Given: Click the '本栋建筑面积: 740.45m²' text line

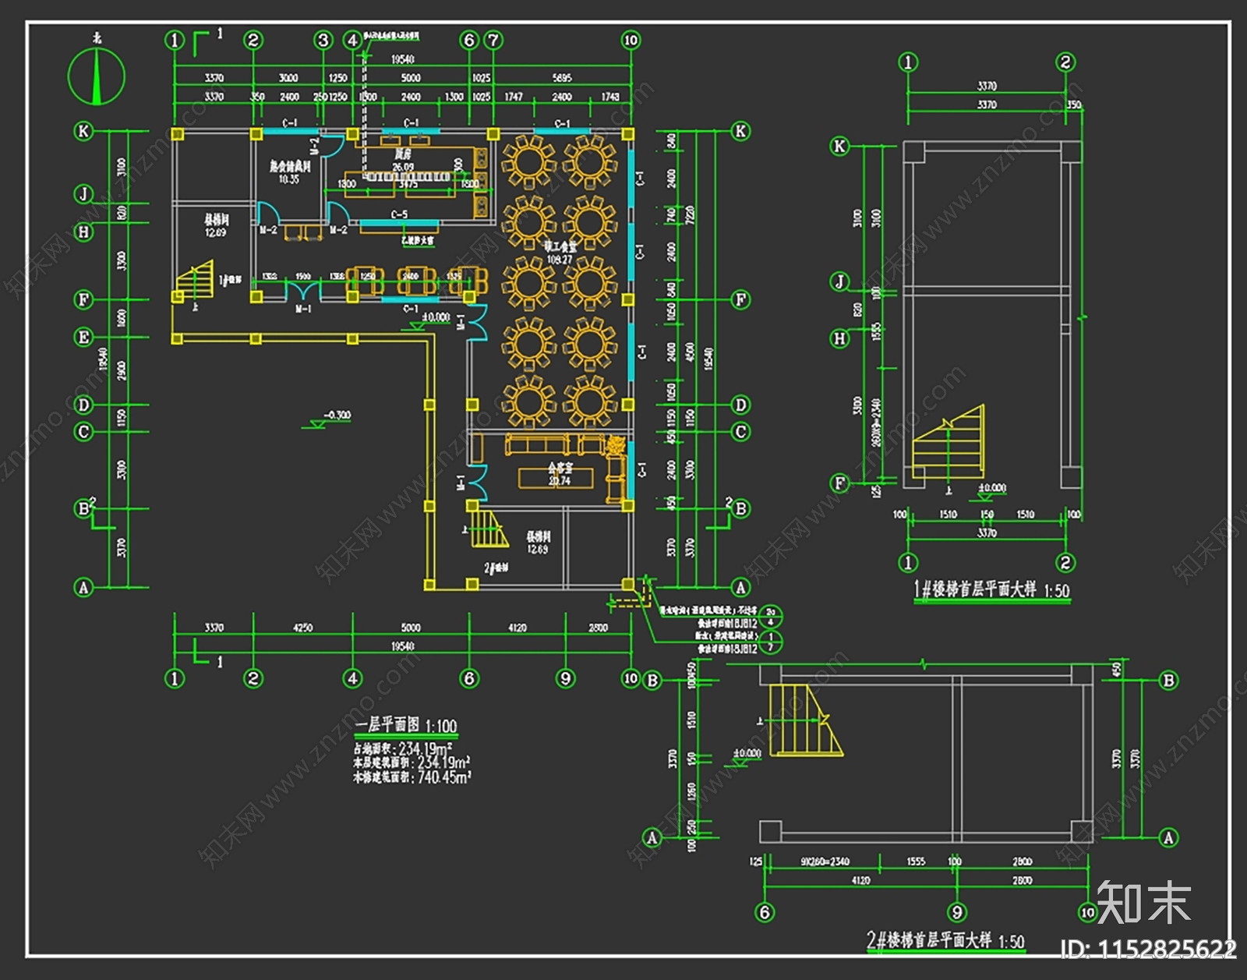Looking at the screenshot, I should coord(412,777).
